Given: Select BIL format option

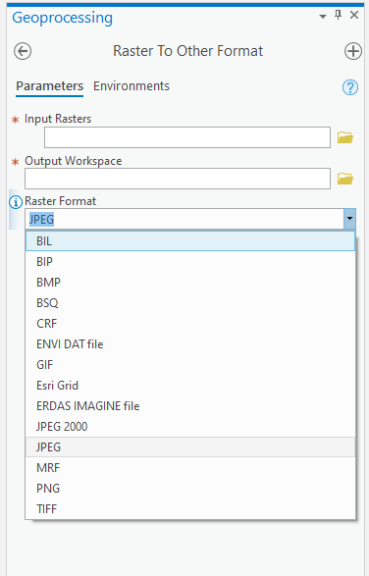Looking at the screenshot, I should [190, 241].
